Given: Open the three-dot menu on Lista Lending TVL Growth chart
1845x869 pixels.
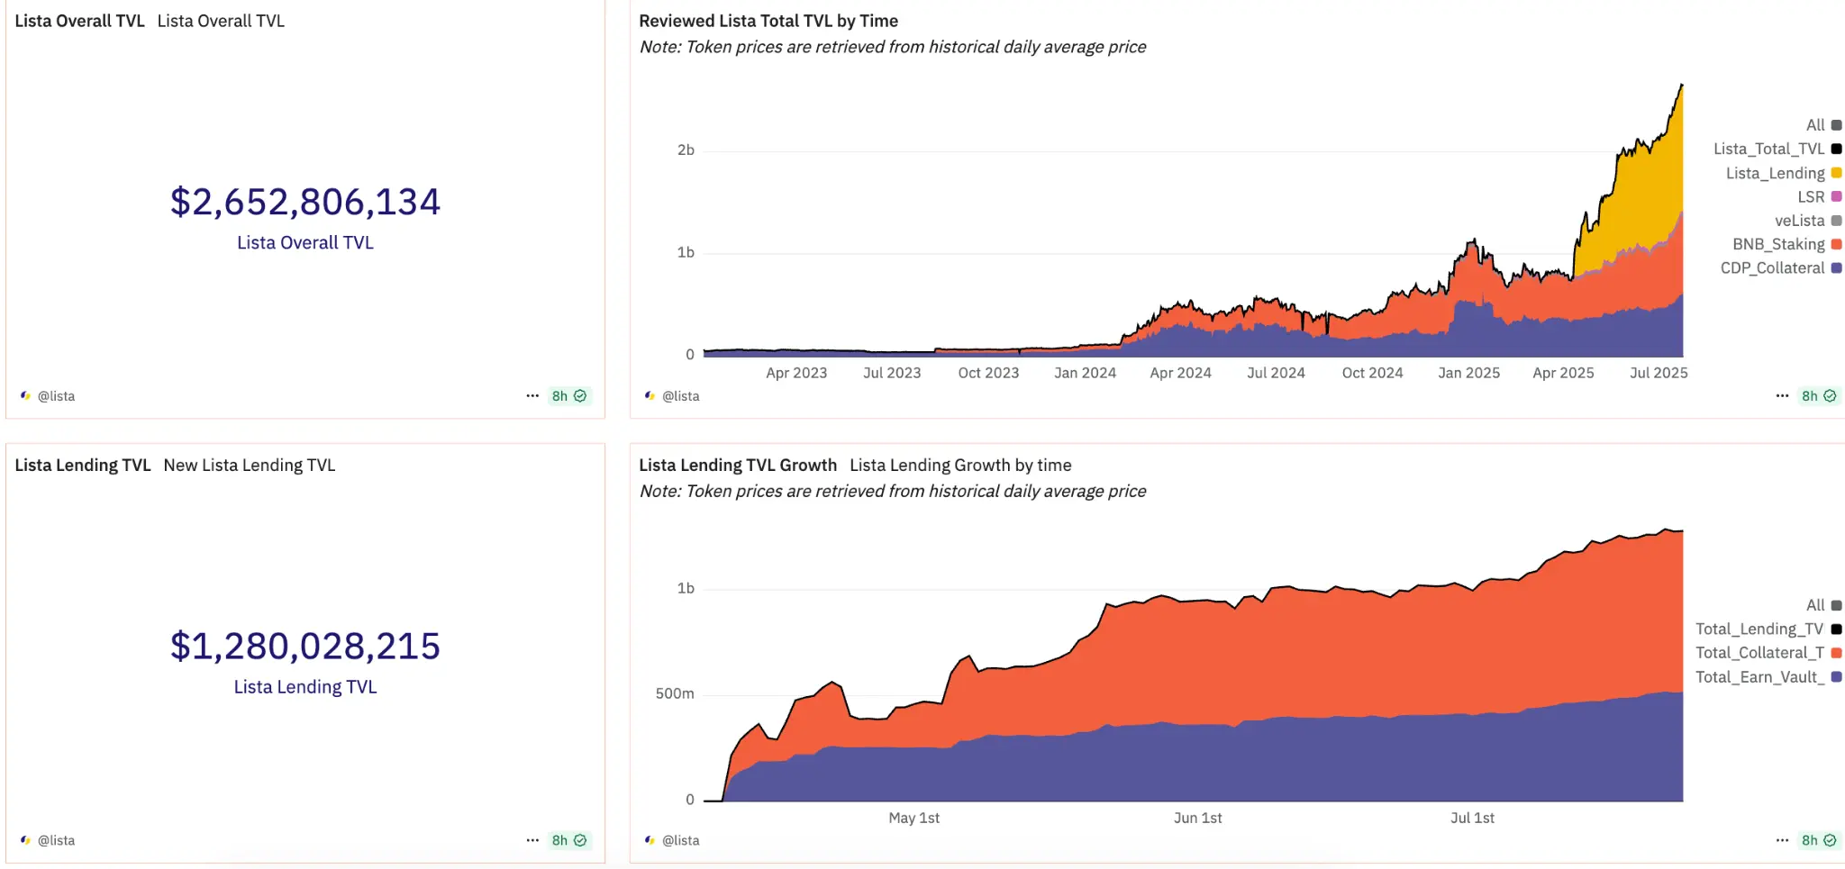Looking at the screenshot, I should click(x=1783, y=840).
